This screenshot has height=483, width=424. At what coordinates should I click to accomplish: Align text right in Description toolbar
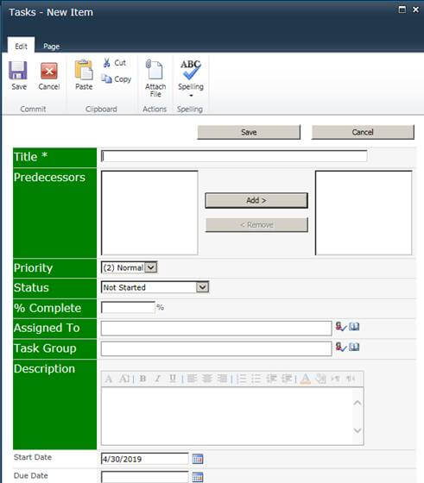click(x=222, y=379)
